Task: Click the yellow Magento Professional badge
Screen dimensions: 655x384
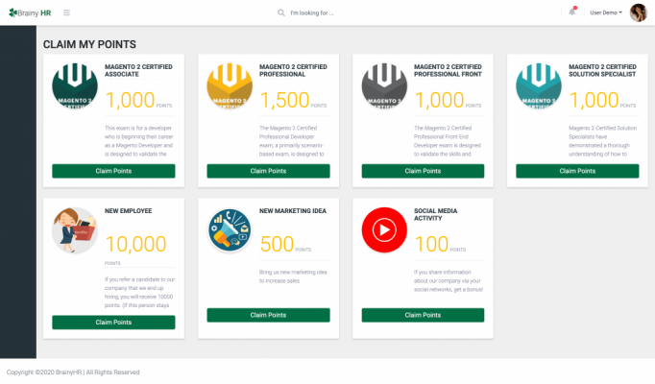Action: pos(230,85)
